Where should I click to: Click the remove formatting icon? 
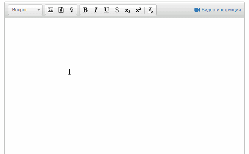pyautogui.click(x=150, y=10)
